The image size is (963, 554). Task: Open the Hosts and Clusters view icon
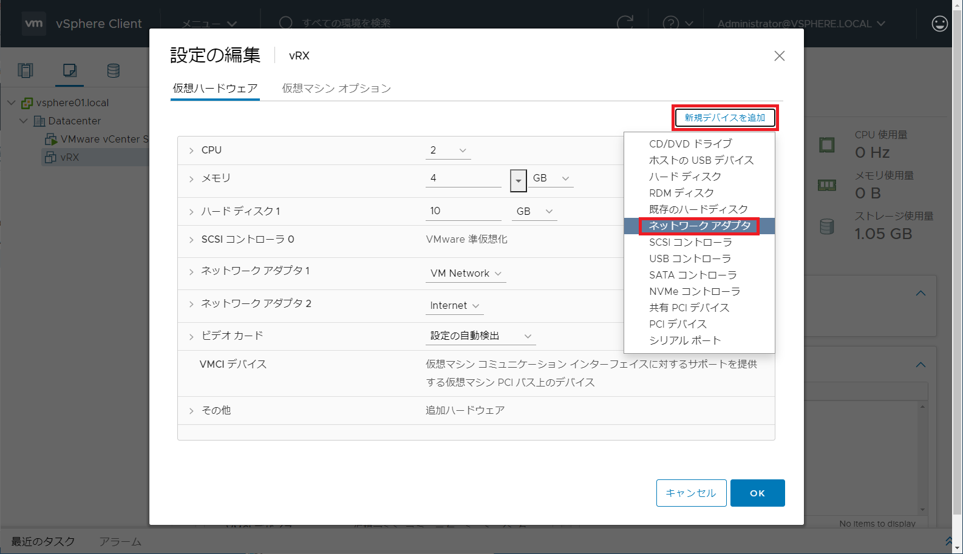[x=26, y=70]
